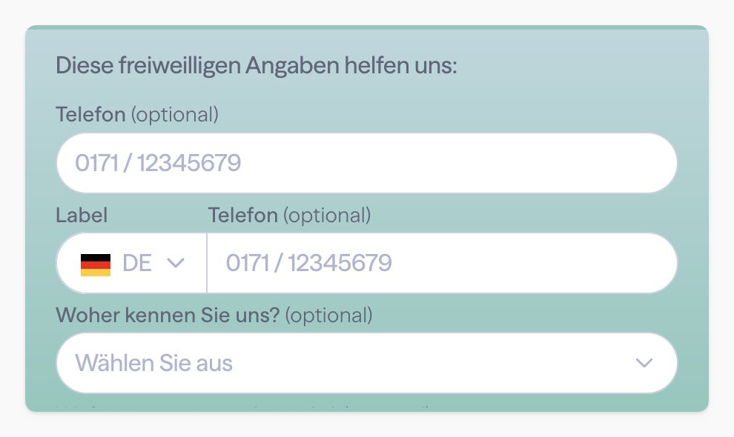Click the placeholder number right of the DE selector
734x437 pixels.
(309, 263)
